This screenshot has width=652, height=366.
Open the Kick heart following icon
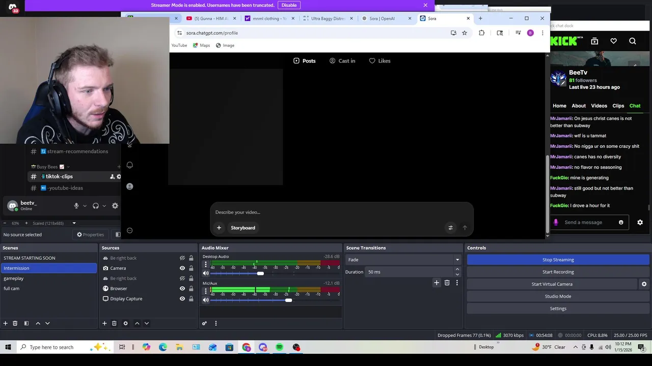tap(613, 41)
